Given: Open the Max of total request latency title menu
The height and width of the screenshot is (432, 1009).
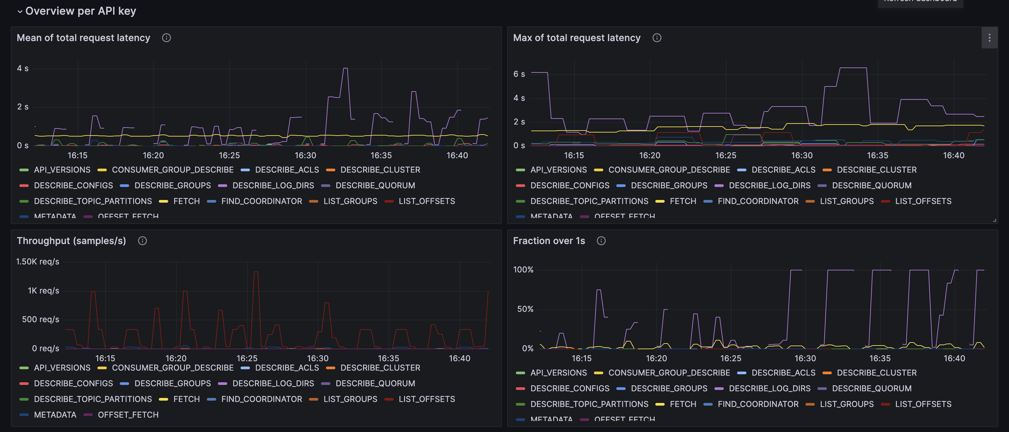Looking at the screenshot, I should (x=577, y=38).
